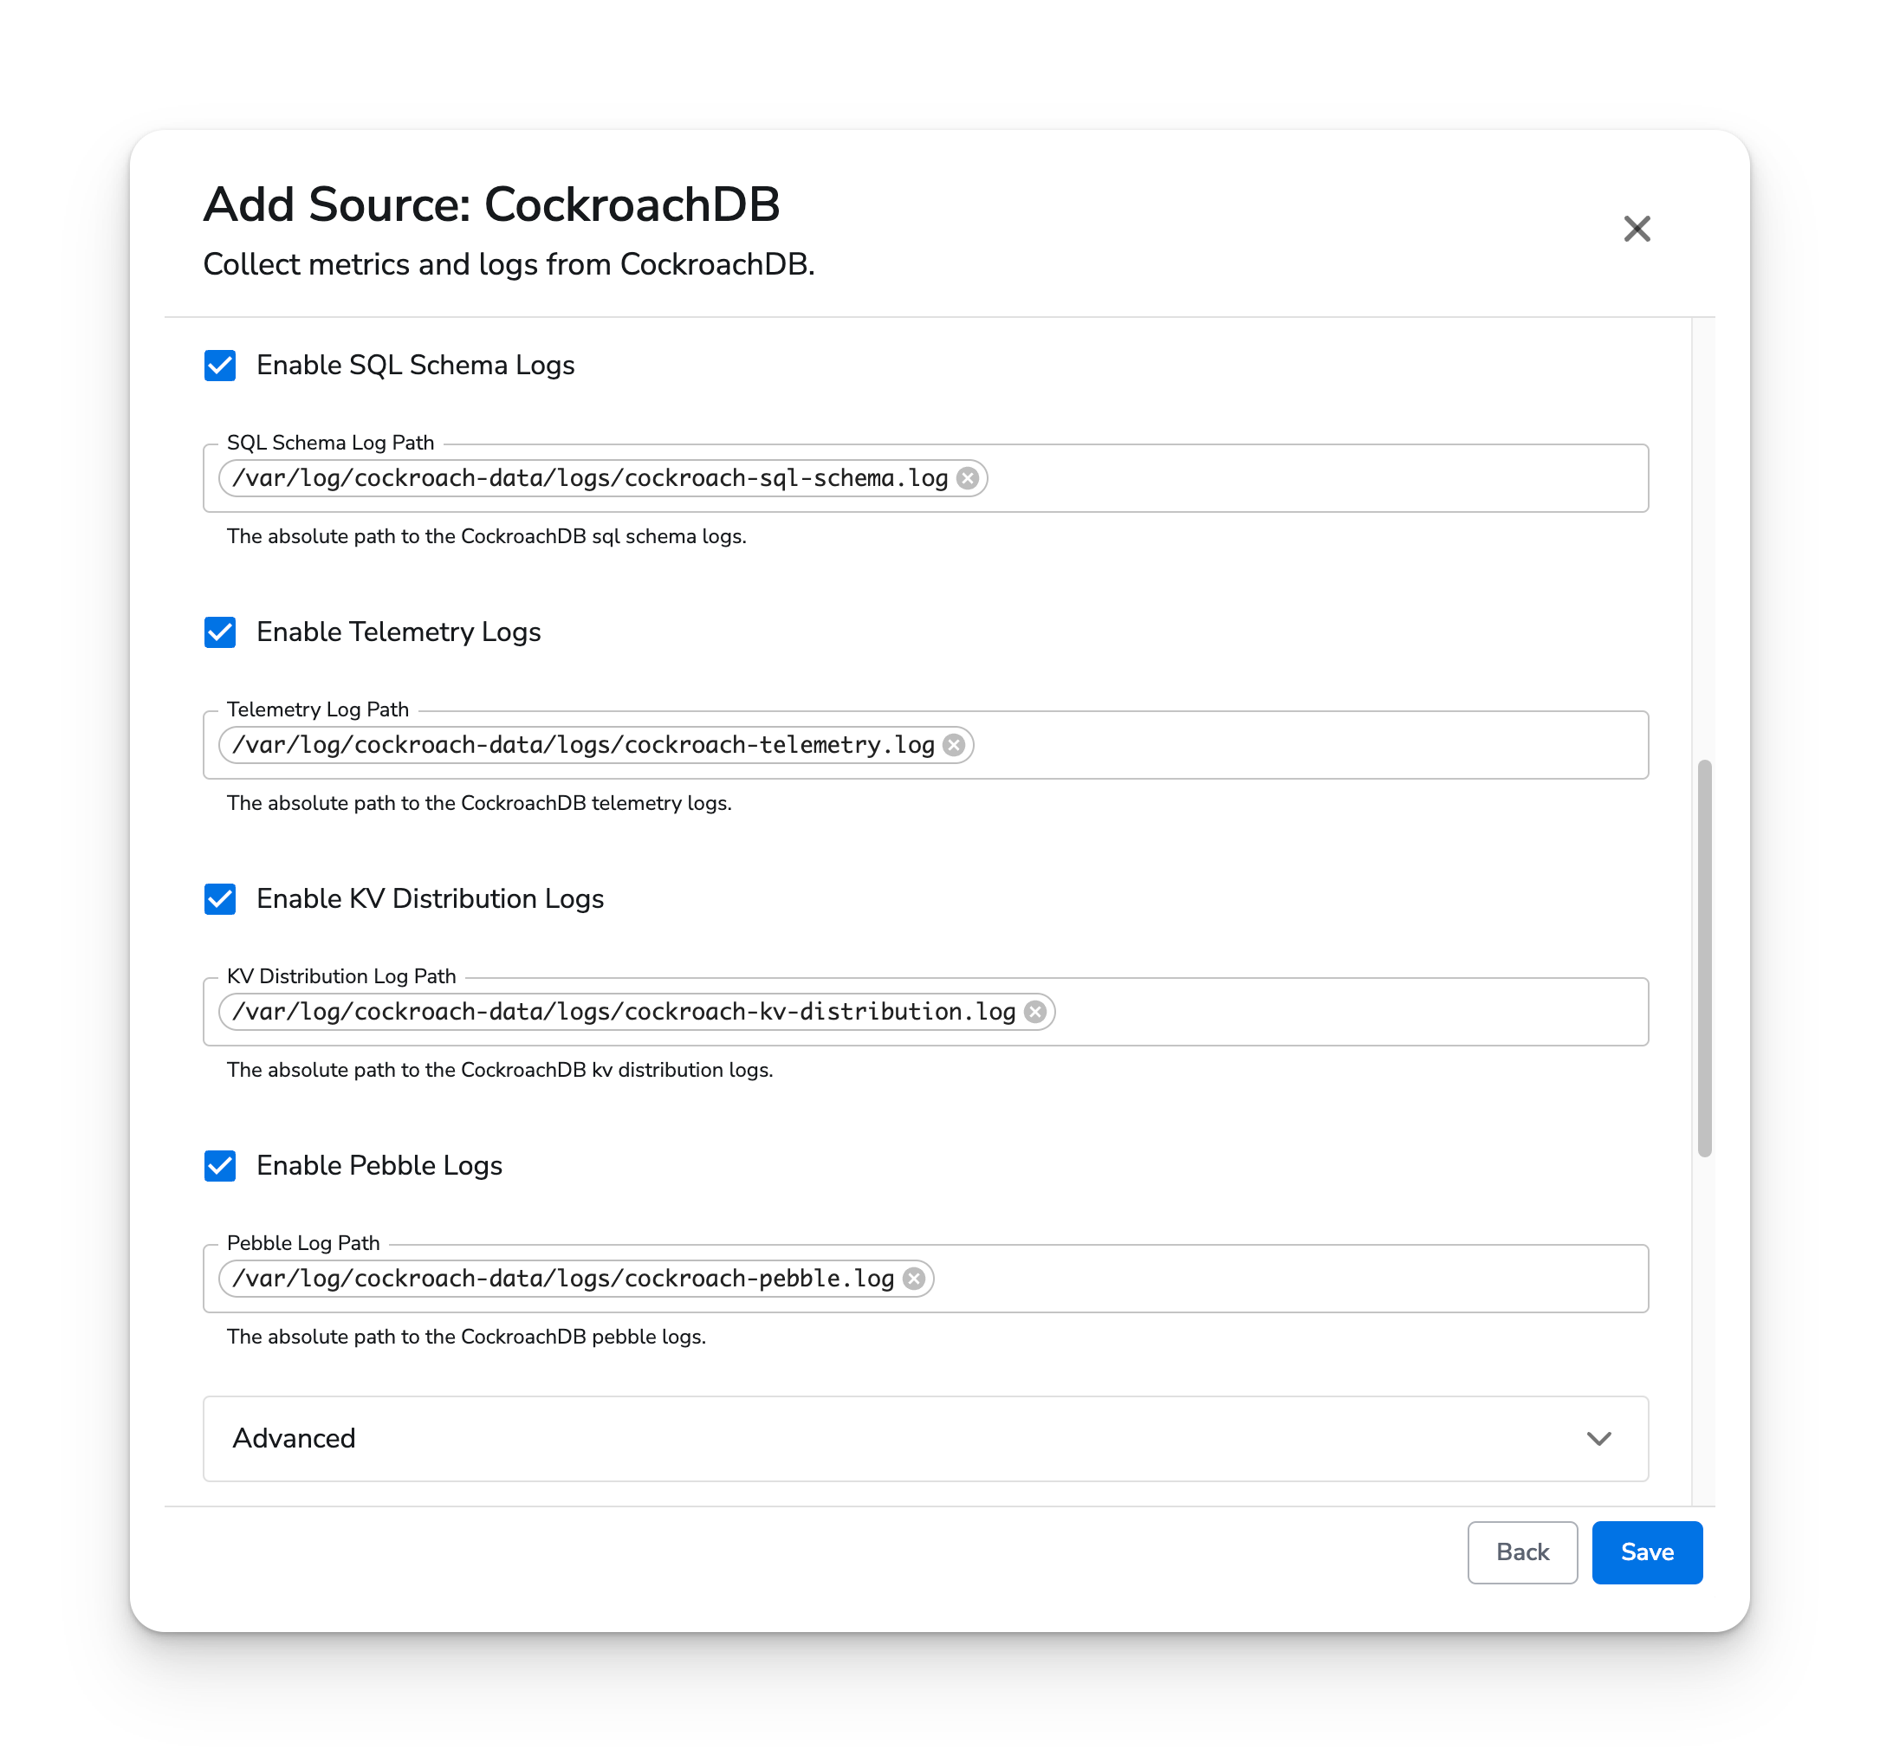Viewport: 1880px width, 1762px height.
Task: Click helper text about kv distribution logs
Action: pyautogui.click(x=499, y=1070)
